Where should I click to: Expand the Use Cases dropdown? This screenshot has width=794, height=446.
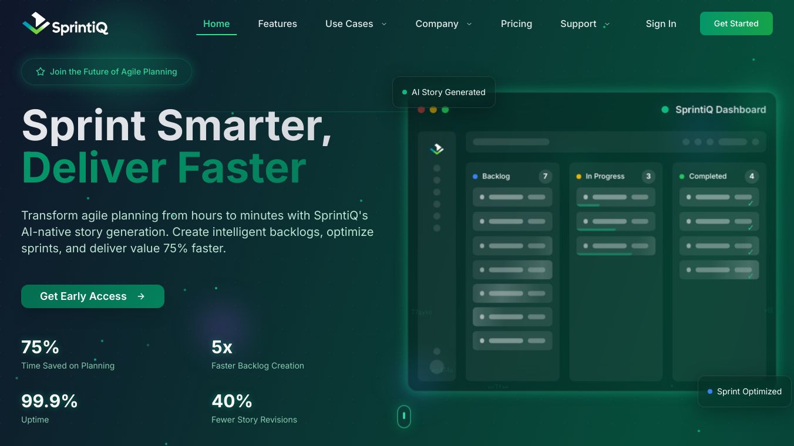pyautogui.click(x=356, y=23)
